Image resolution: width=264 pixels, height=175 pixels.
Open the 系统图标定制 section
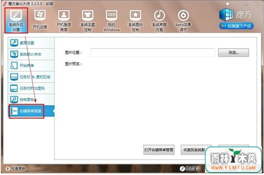135,20
